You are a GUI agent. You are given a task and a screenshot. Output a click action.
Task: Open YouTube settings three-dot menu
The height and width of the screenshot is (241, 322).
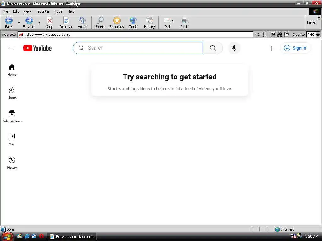[271, 48]
